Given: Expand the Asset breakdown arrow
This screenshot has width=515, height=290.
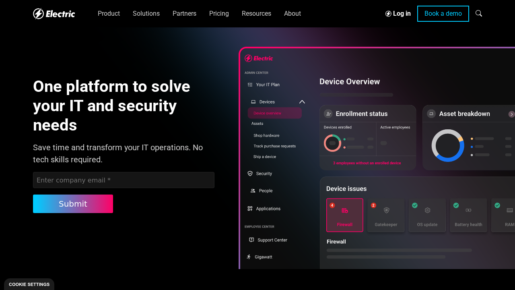Looking at the screenshot, I should [x=511, y=114].
